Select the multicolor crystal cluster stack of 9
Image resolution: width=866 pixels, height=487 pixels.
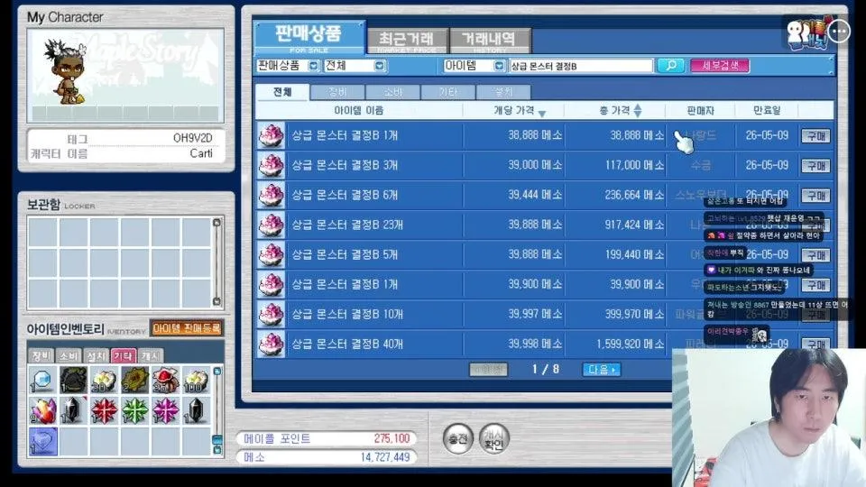coord(42,411)
